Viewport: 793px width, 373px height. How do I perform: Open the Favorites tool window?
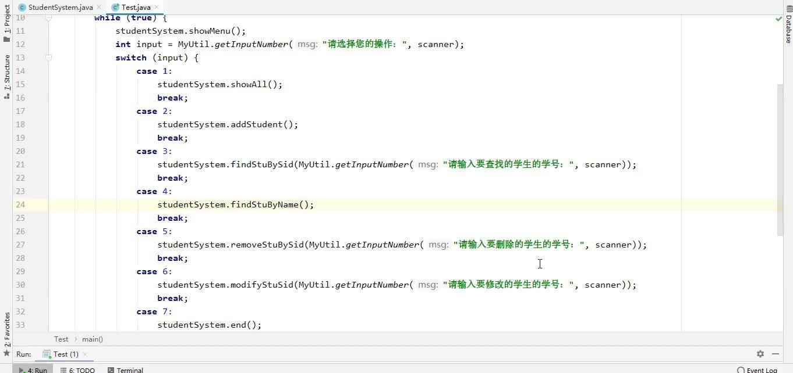(6, 327)
